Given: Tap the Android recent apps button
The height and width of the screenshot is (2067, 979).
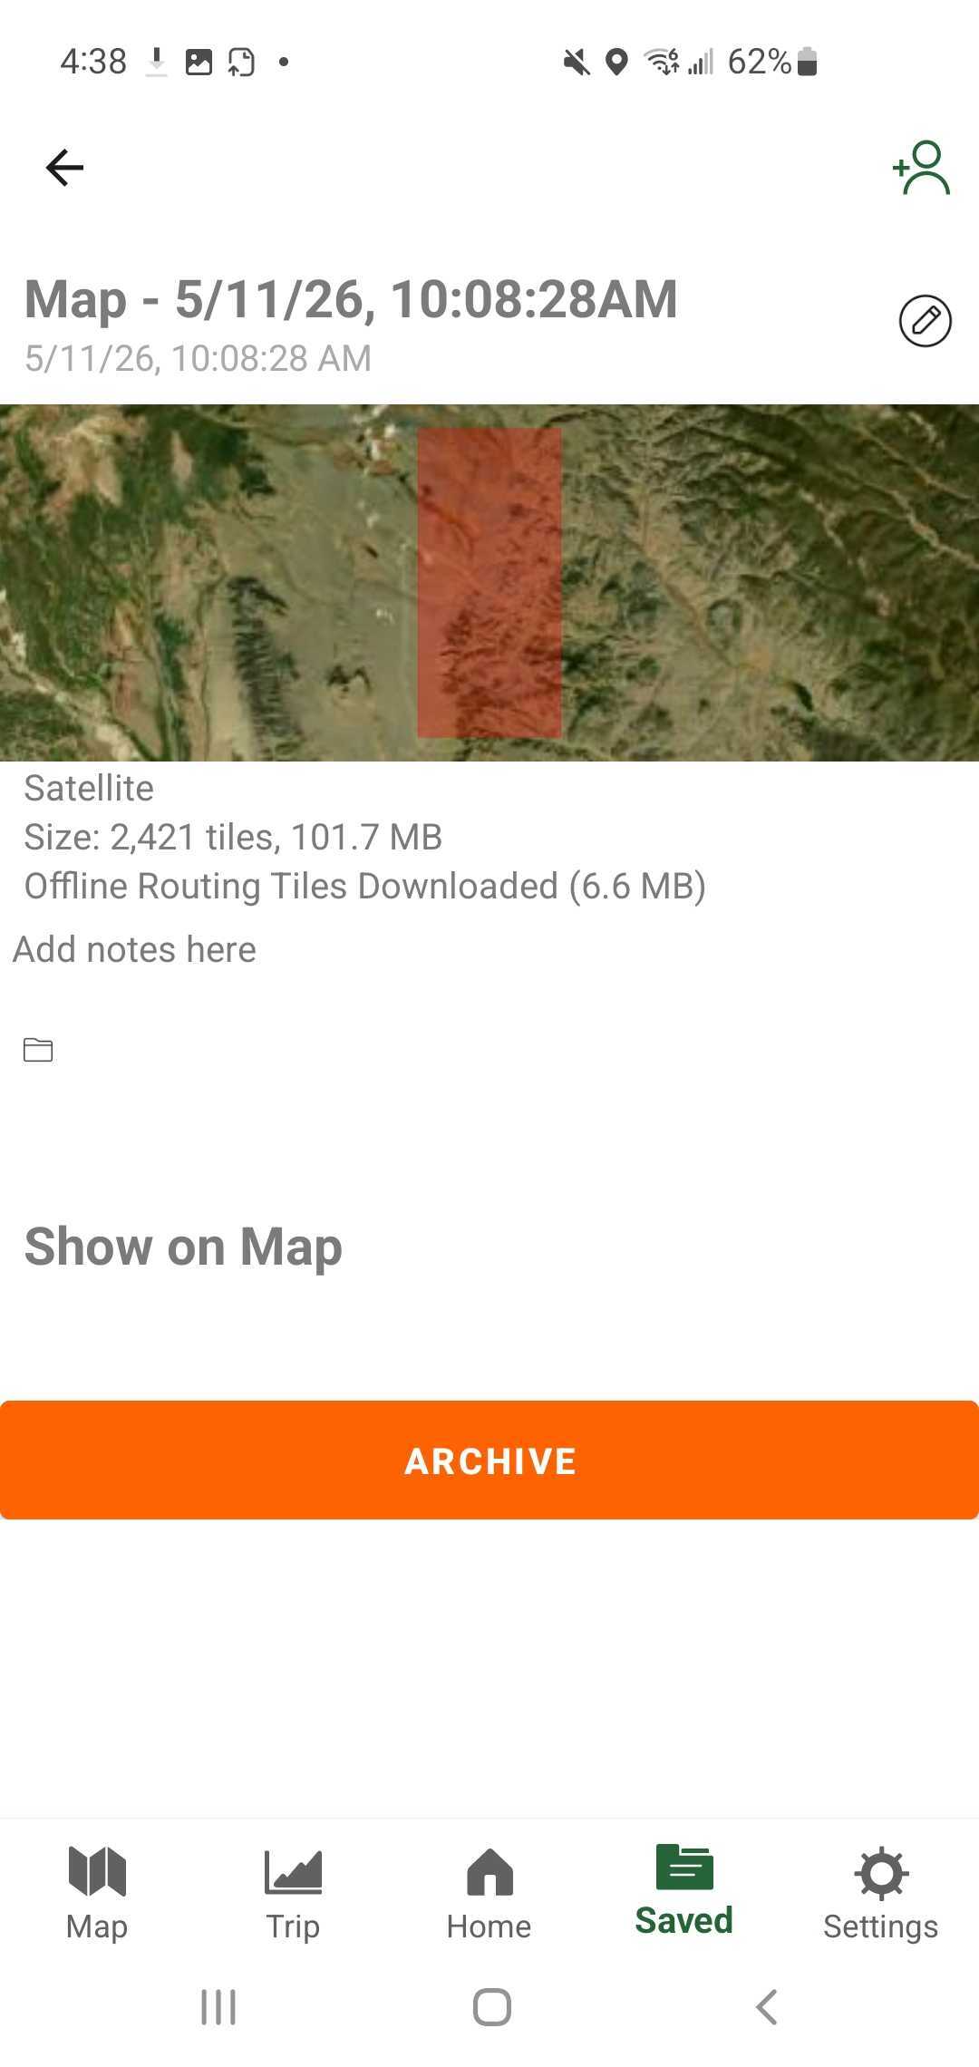Looking at the screenshot, I should (x=218, y=2007).
